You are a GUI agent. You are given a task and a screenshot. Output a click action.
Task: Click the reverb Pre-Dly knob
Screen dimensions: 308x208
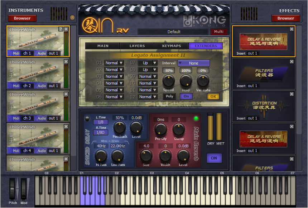coord(161,130)
